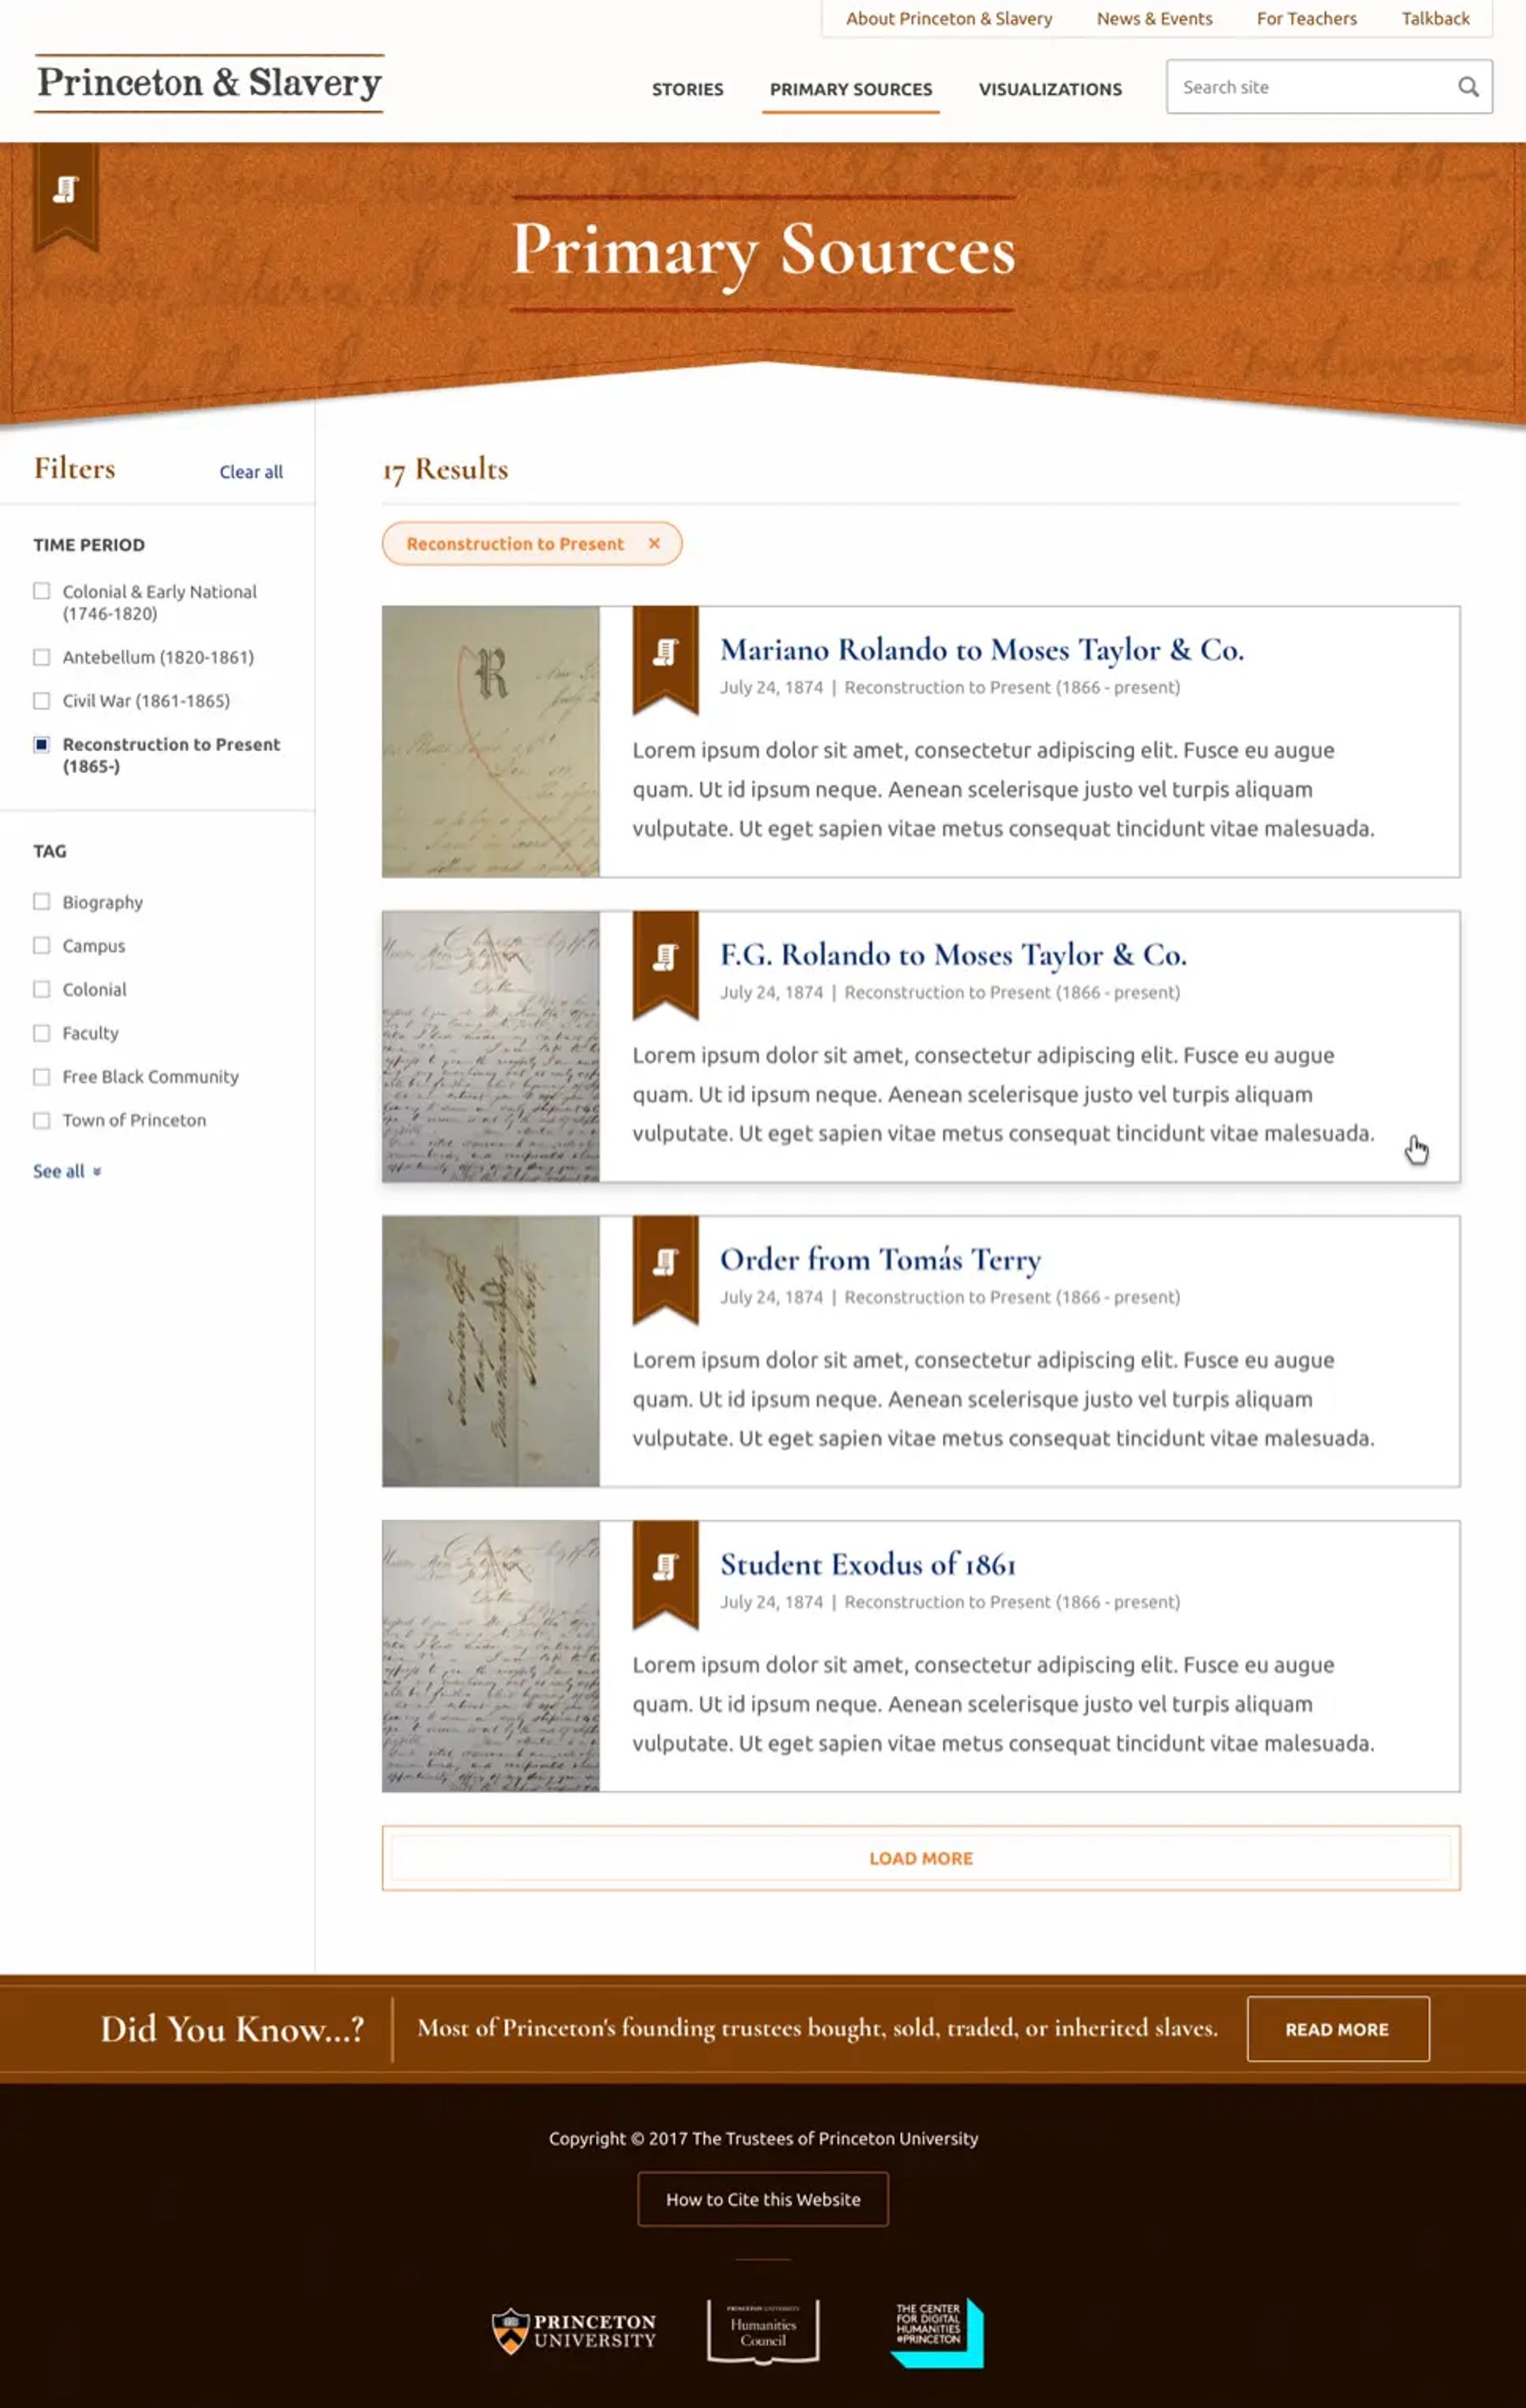This screenshot has height=2408, width=1526.
Task: Check the Civil War (1861-1865) filter
Action: (41, 701)
